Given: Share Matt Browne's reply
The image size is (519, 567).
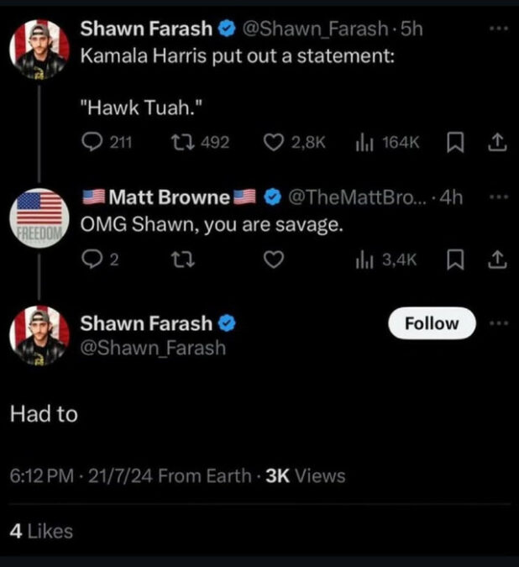Looking at the screenshot, I should click(496, 260).
